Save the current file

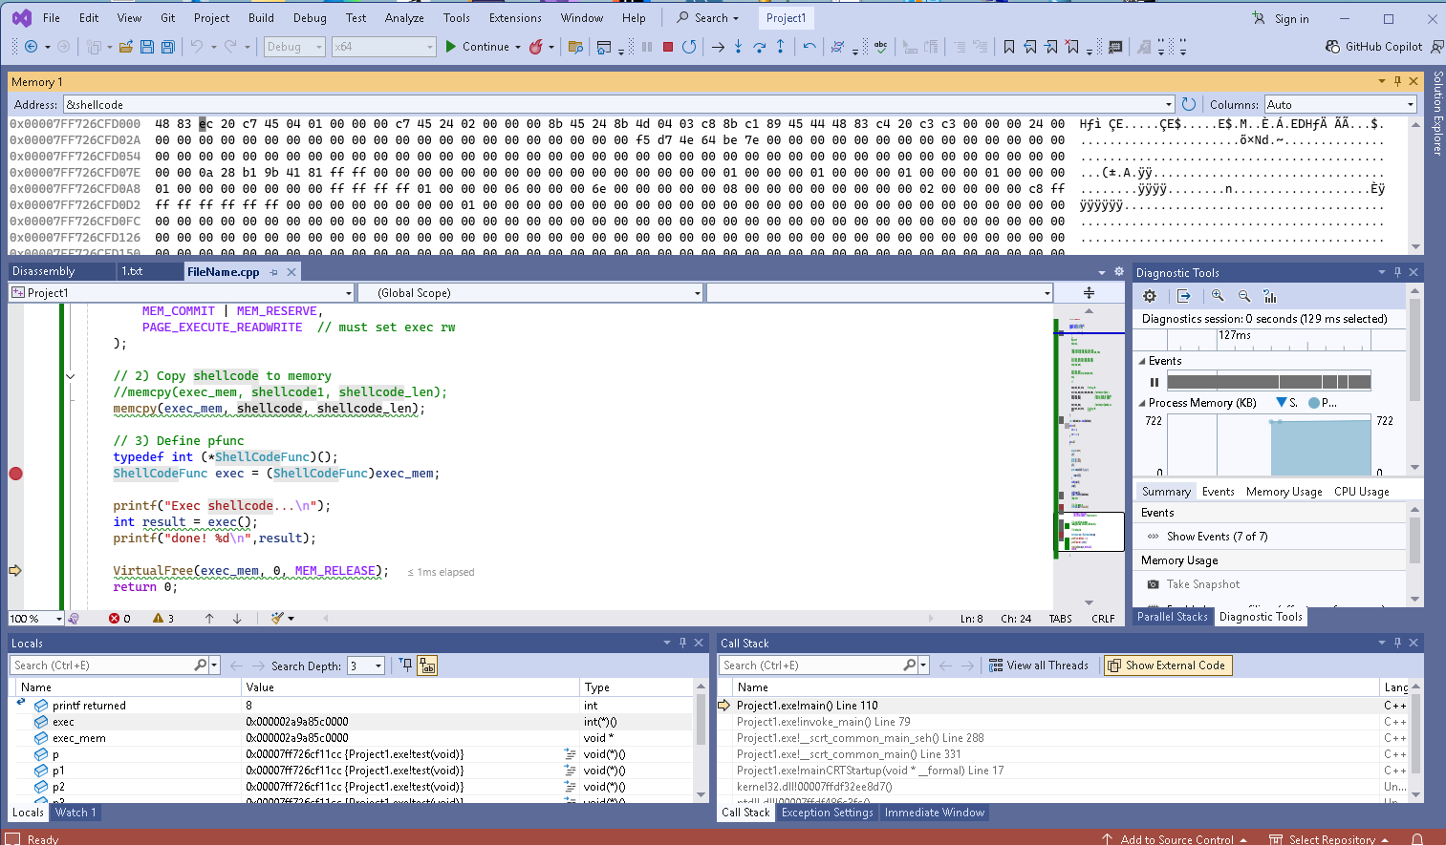pos(147,46)
